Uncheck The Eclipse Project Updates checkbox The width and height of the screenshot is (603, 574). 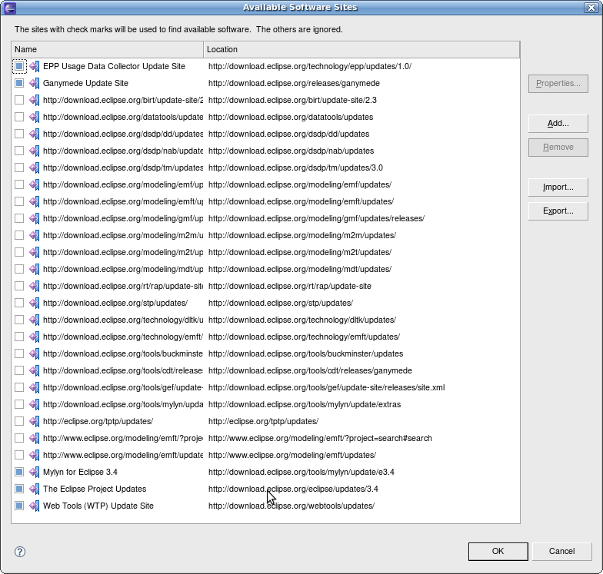[x=19, y=489]
